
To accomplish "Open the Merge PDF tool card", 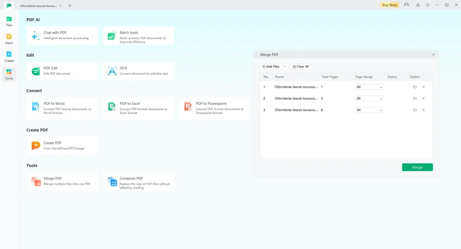I will click(x=62, y=181).
